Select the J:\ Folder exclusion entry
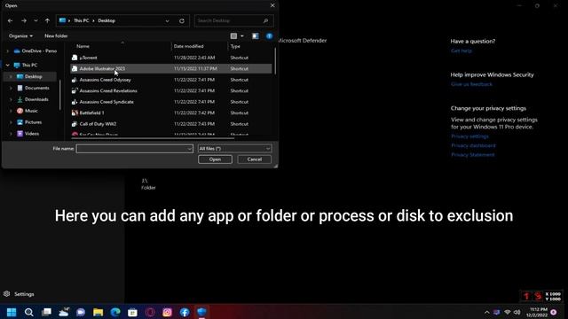The height and width of the screenshot is (319, 568). pos(148,184)
